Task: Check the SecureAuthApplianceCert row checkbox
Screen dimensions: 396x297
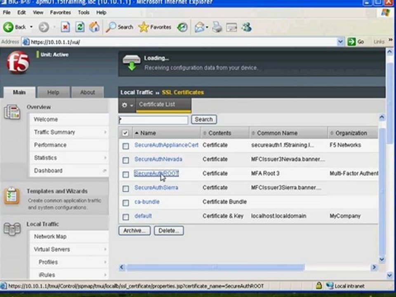Action: tap(125, 146)
